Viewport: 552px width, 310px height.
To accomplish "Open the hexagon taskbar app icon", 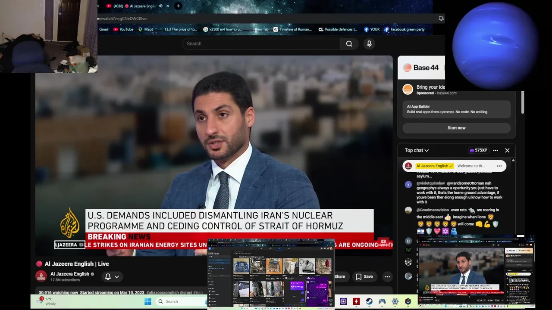I will (x=408, y=301).
